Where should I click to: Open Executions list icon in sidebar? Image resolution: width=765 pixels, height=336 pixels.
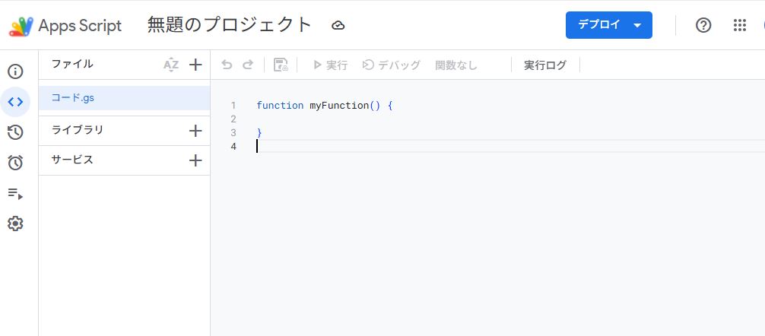coord(15,194)
